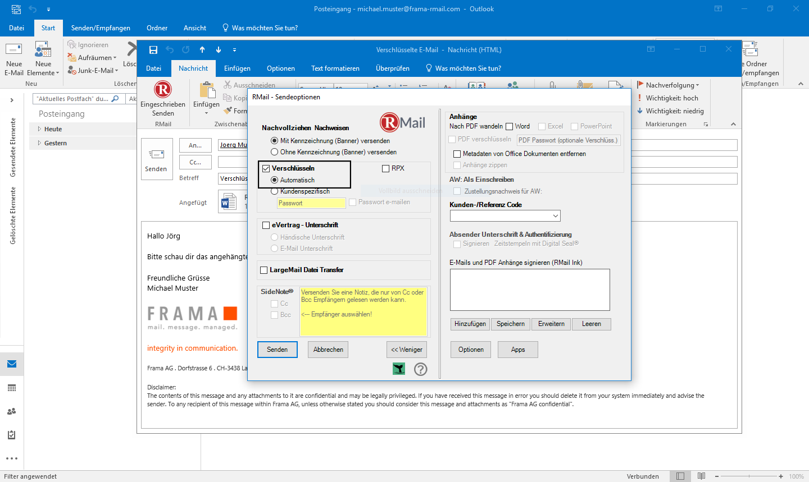
Task: Open the Text formatieren tab
Action: tap(335, 68)
